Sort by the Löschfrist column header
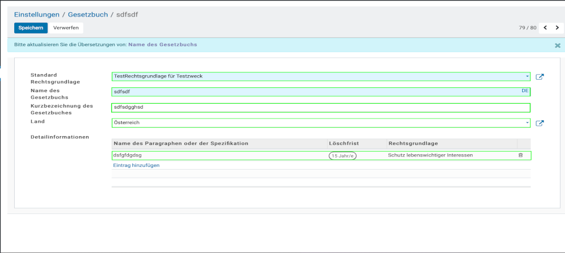 tap(342, 143)
